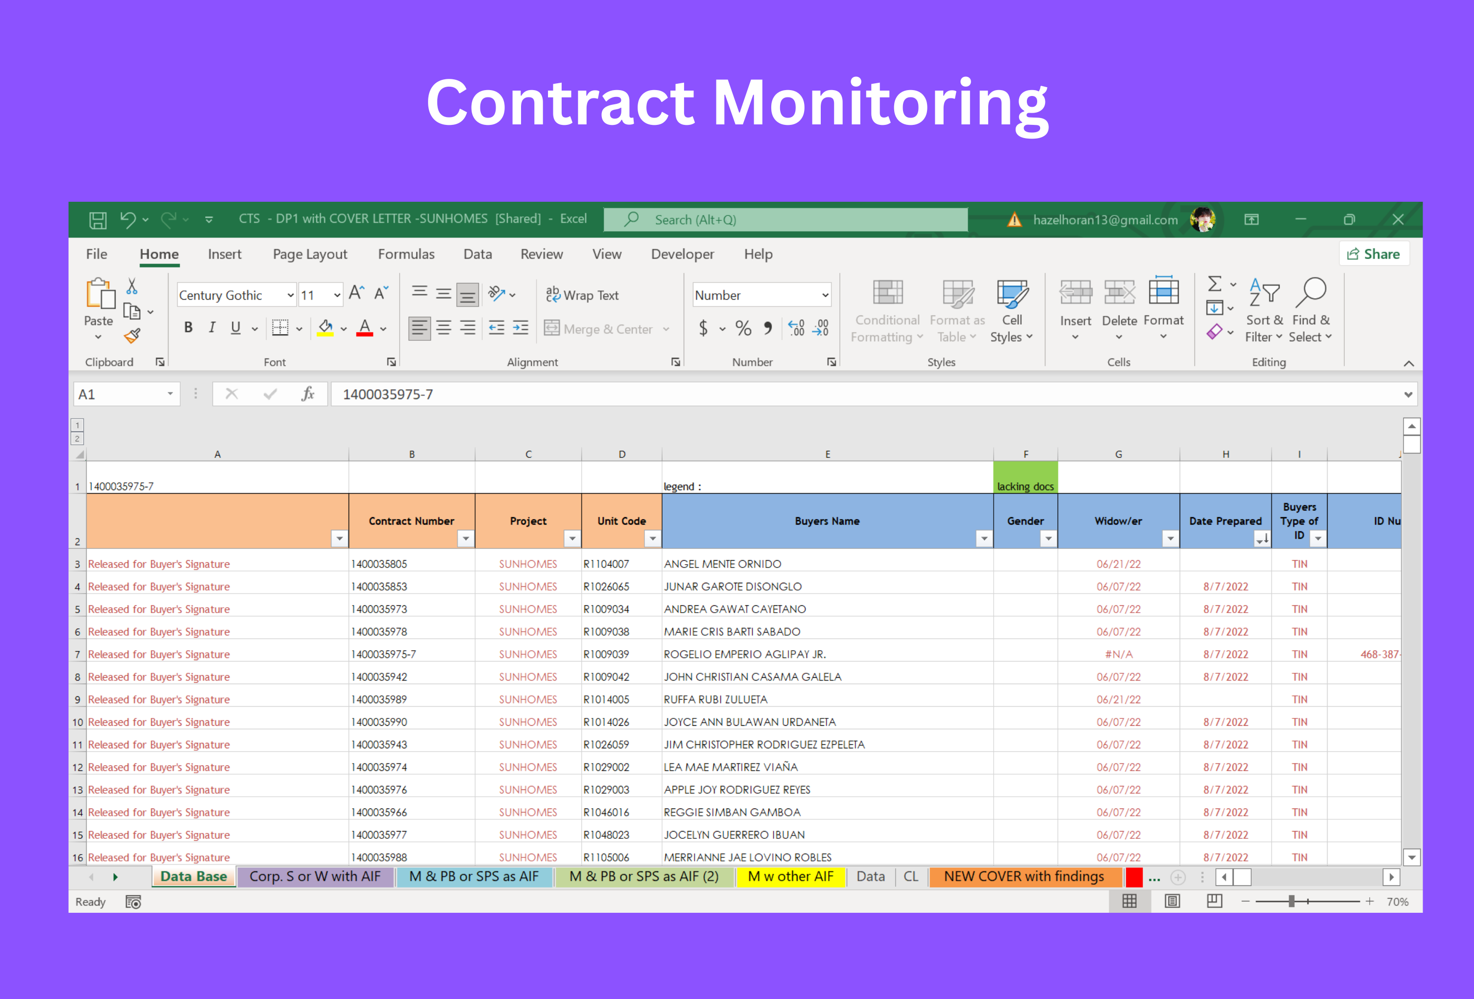Screen dimensions: 1474x999
Task: Open the 'M w other AIF' sheet tab
Action: point(790,877)
